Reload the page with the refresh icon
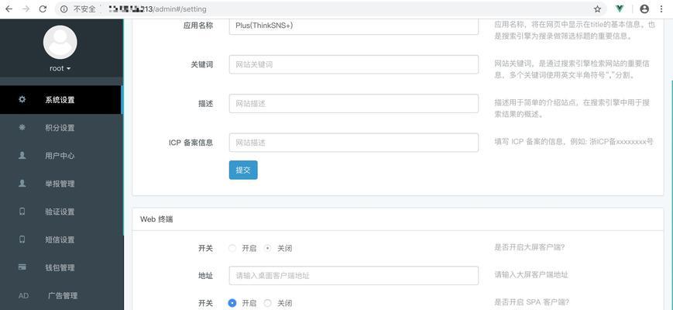673x310 pixels. click(x=43, y=9)
